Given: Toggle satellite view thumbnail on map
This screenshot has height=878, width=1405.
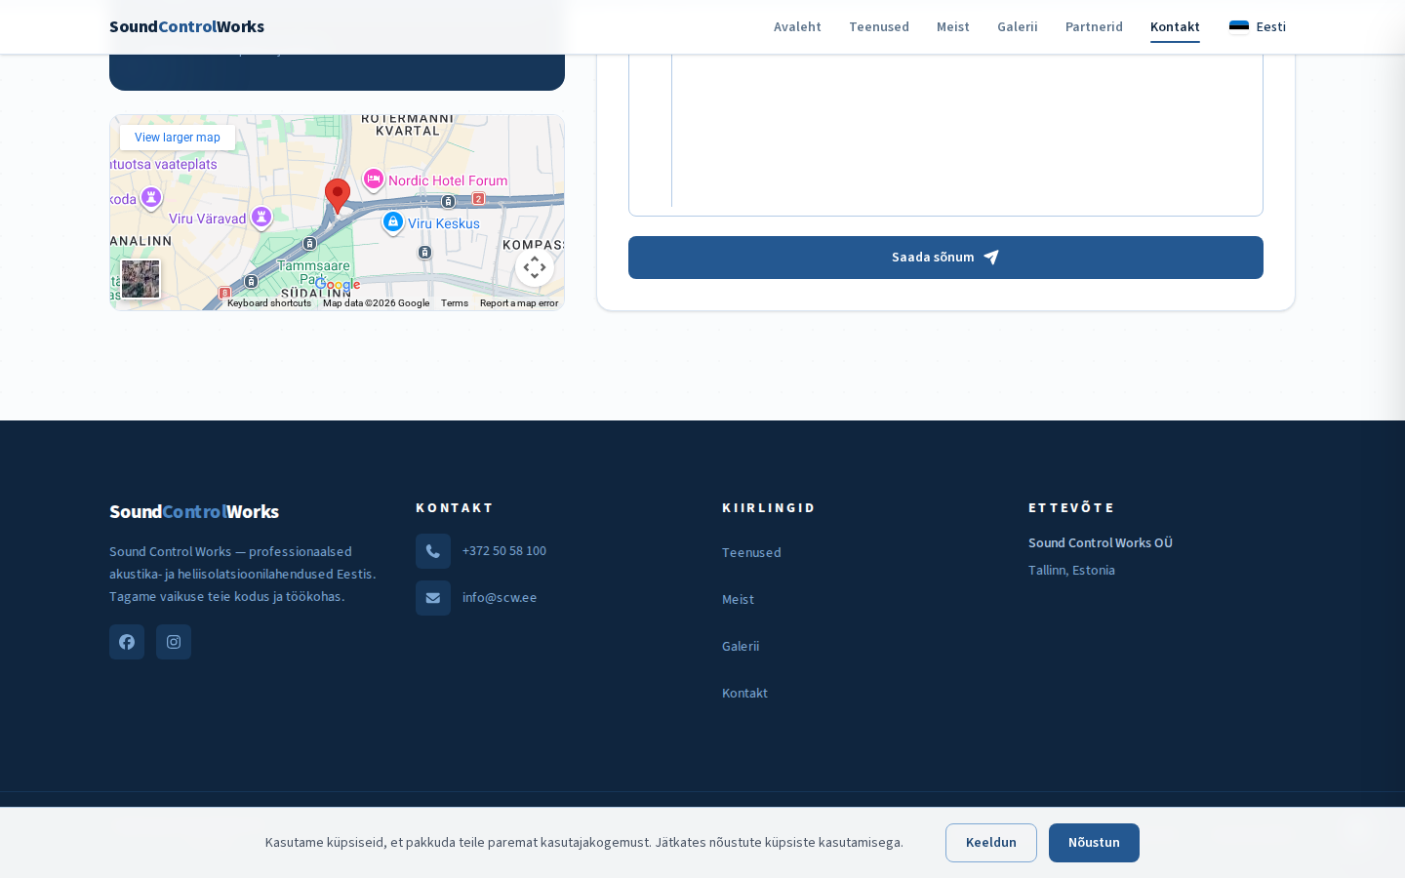Looking at the screenshot, I should (x=140, y=279).
